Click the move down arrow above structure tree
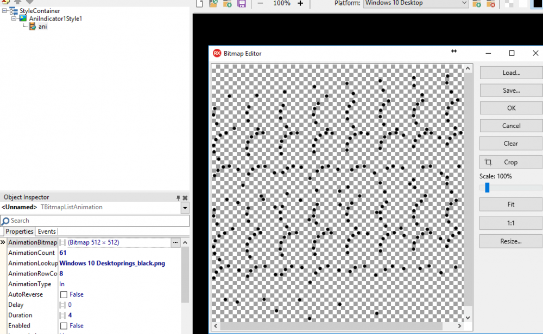The image size is (543, 334). [30, 2]
